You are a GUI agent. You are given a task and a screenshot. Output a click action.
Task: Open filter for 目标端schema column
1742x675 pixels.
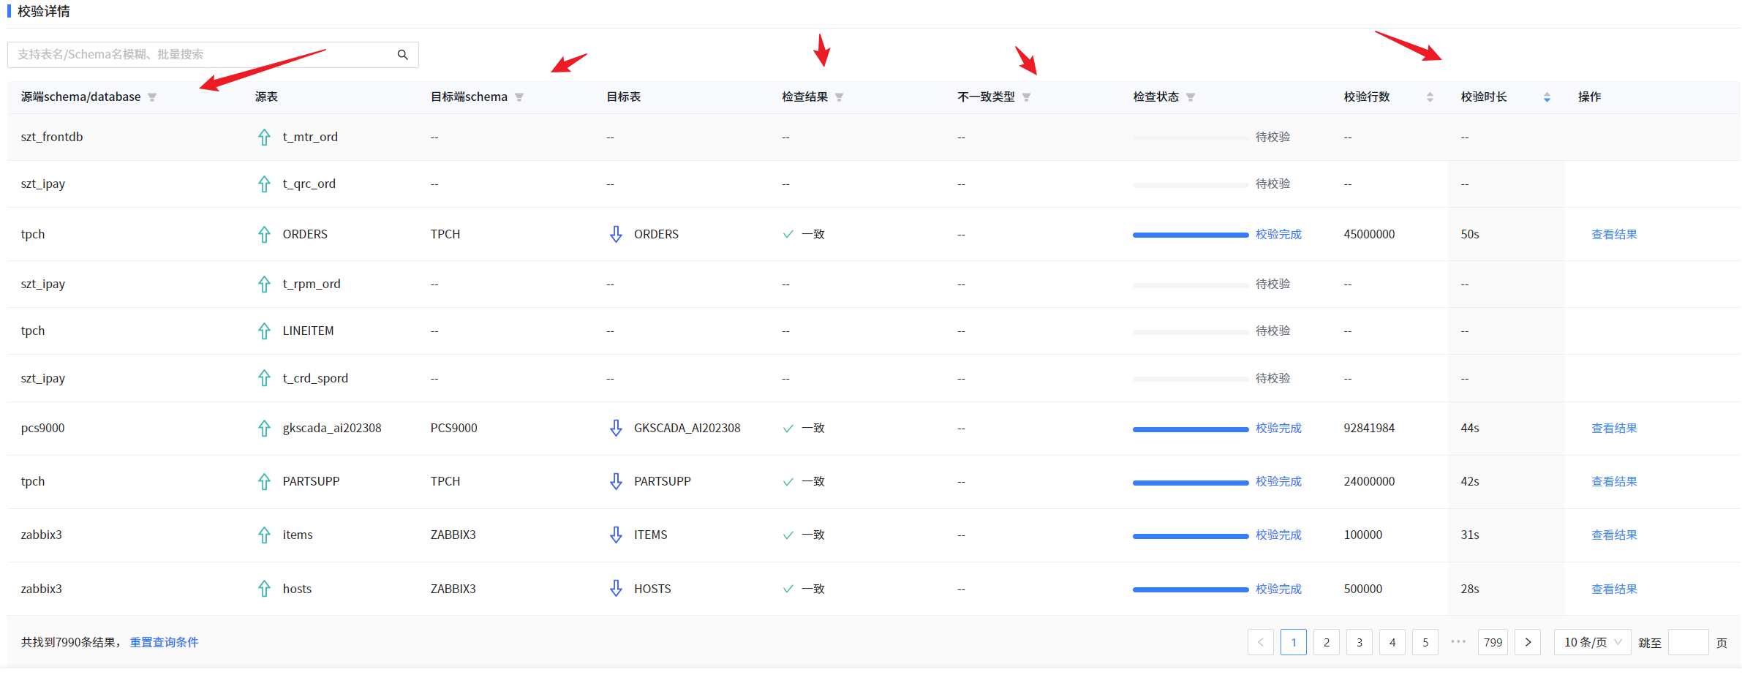click(x=519, y=97)
